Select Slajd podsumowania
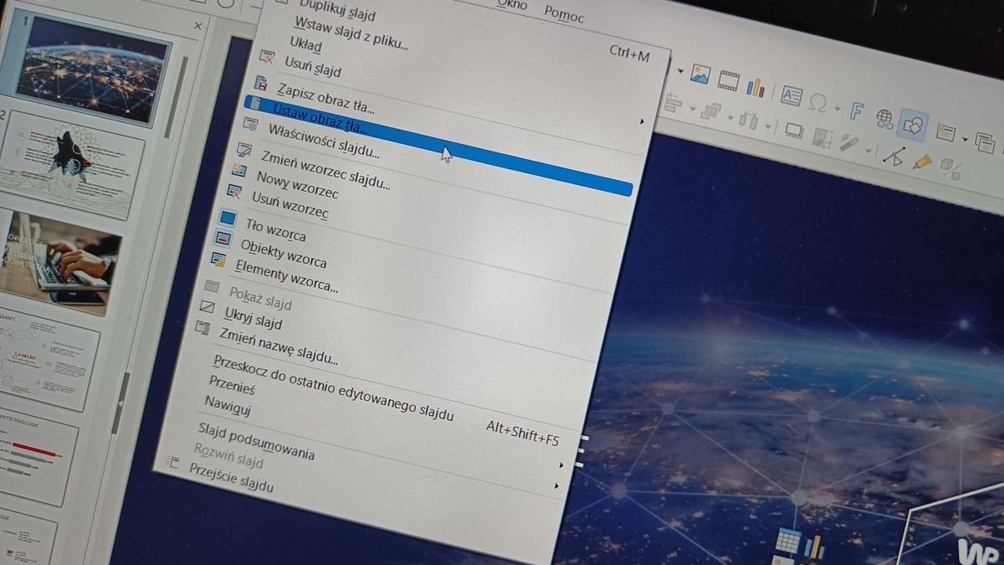1004x565 pixels. click(256, 441)
